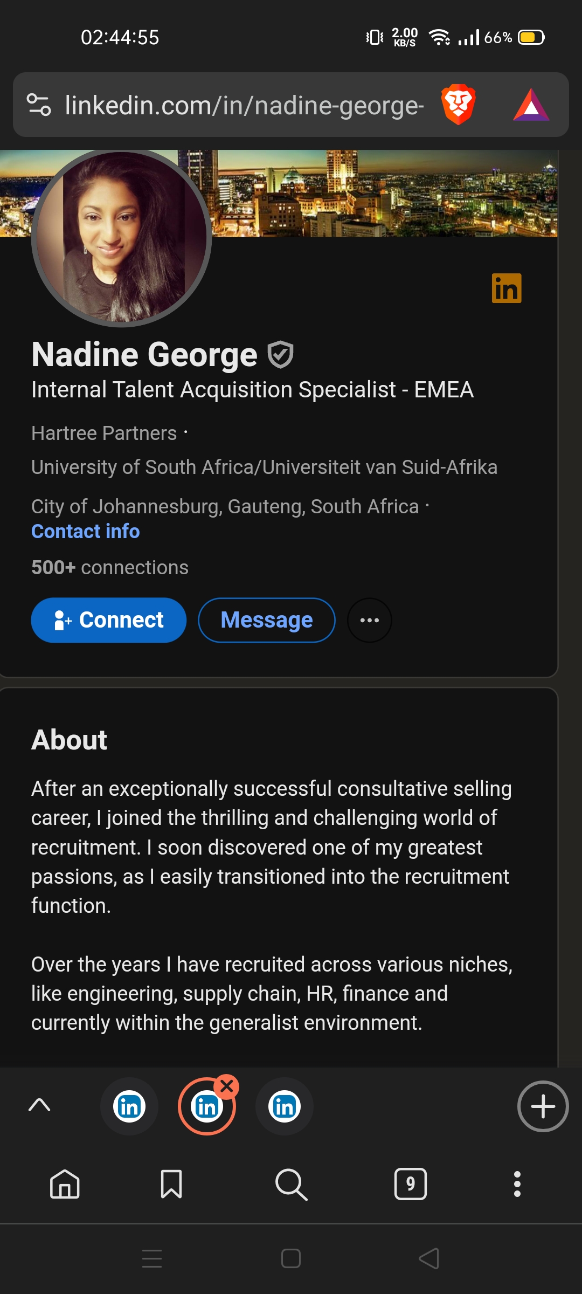The image size is (582, 1294).
Task: Tap the Brave Shields lion icon
Action: [458, 104]
